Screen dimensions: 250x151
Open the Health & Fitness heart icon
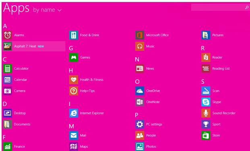pos(74,80)
